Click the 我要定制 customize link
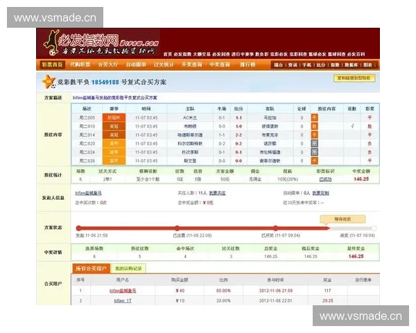Image resolution: width=416 pixels, height=333 pixels. coord(320,193)
